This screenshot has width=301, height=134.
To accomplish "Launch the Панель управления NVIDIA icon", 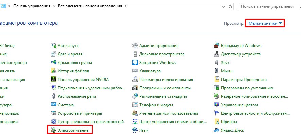I will [x=54, y=79].
